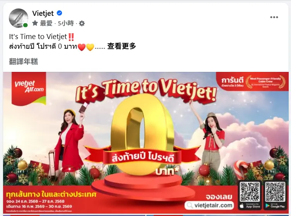Click the giant golden zero graphic

pyautogui.click(x=142, y=134)
